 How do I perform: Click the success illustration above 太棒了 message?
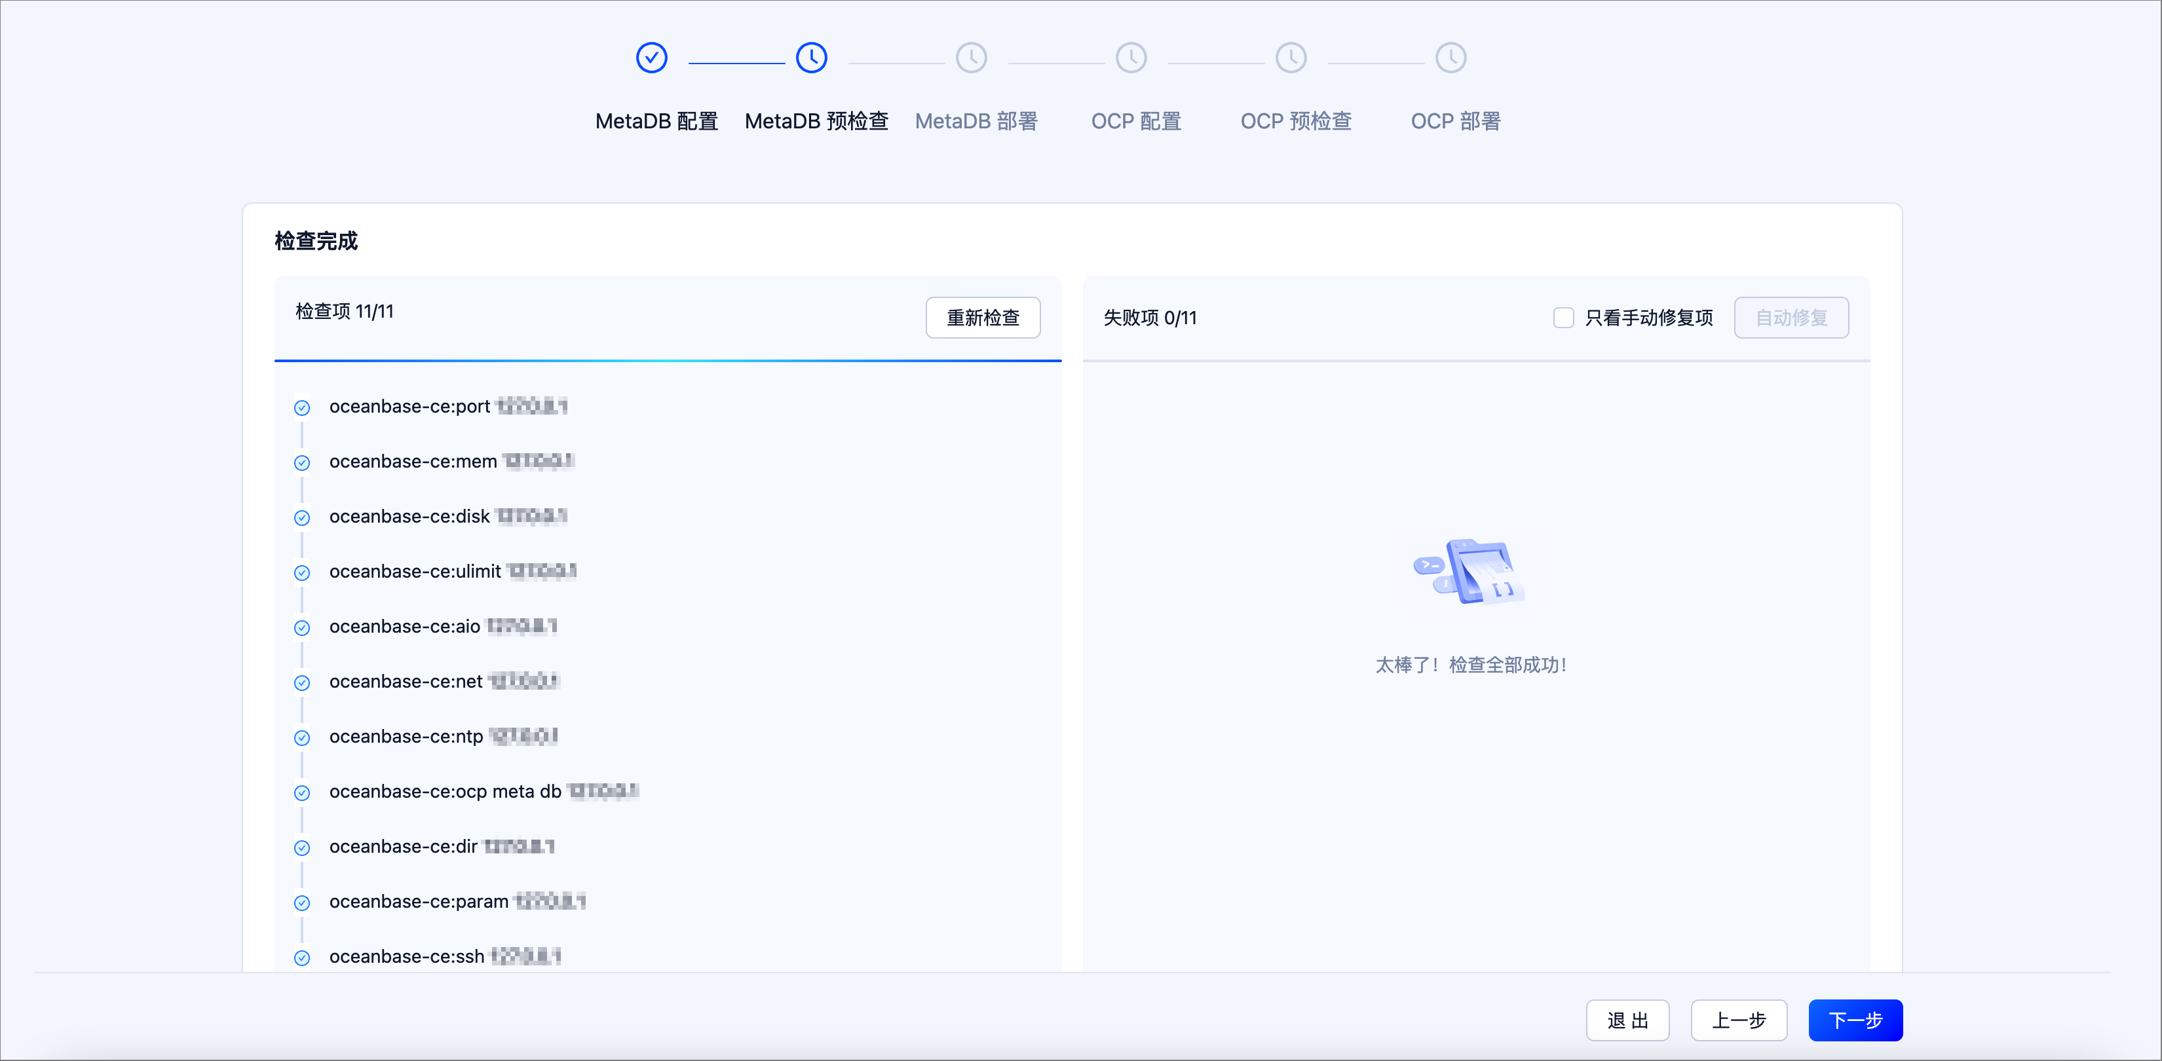pos(1470,573)
